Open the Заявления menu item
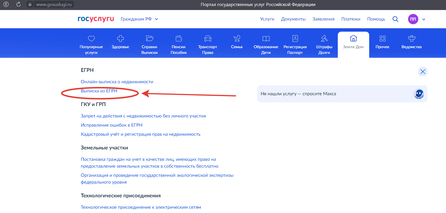446x213 pixels. [x=324, y=19]
